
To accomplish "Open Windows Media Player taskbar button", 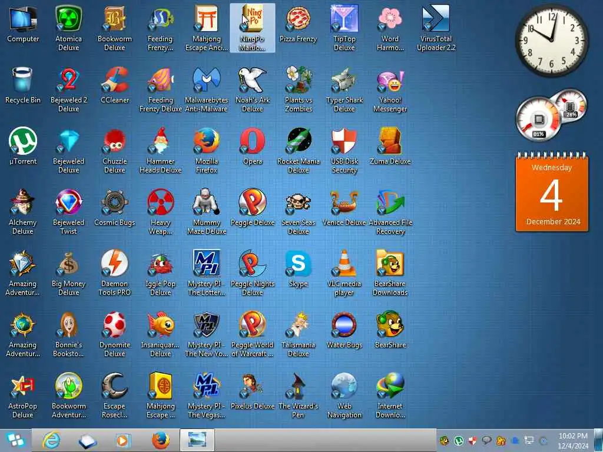I will 124,440.
